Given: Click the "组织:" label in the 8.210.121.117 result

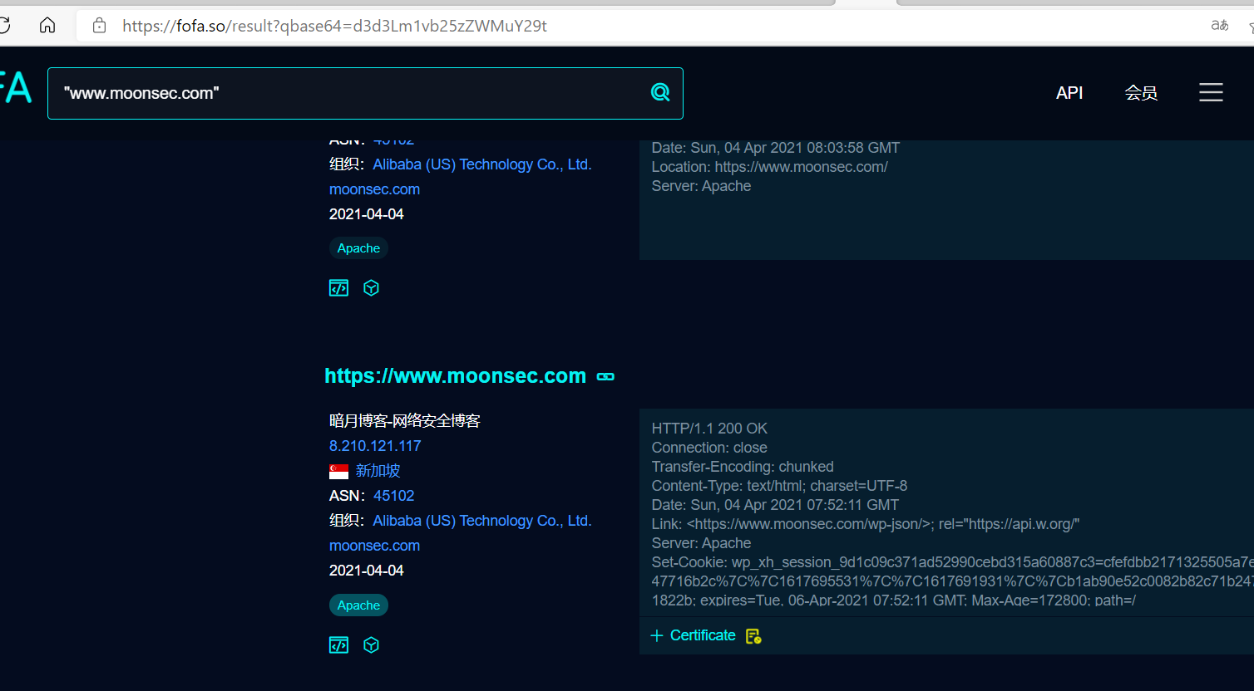Looking at the screenshot, I should click(x=348, y=521).
